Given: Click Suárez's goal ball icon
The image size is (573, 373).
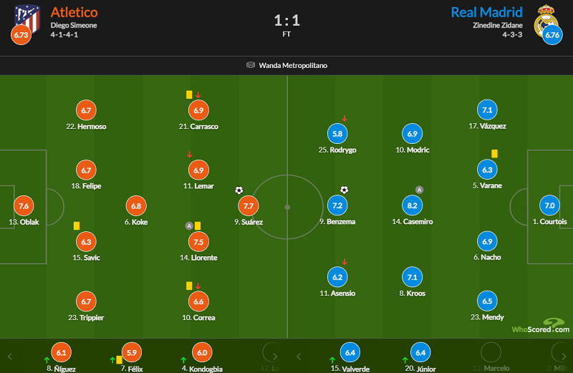Looking at the screenshot, I should coord(239,190).
